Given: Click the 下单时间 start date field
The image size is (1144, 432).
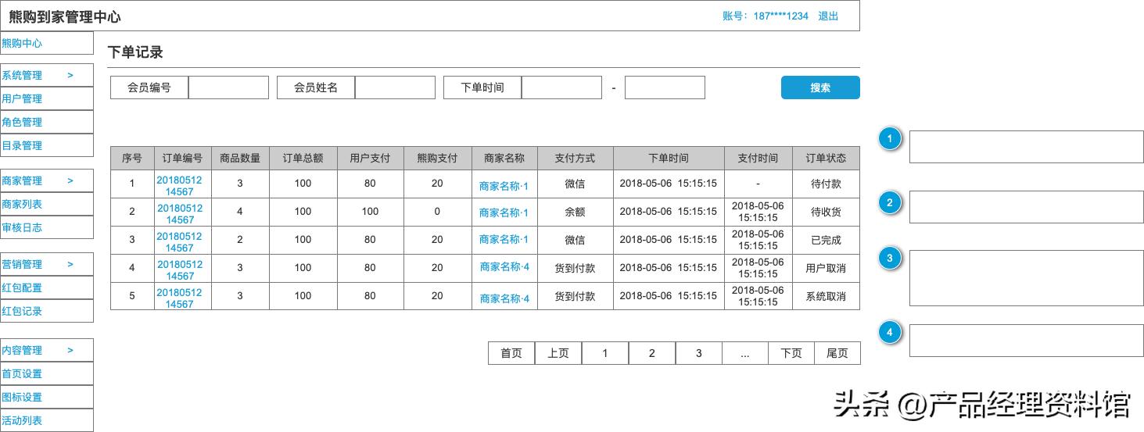Looking at the screenshot, I should click(x=561, y=87).
